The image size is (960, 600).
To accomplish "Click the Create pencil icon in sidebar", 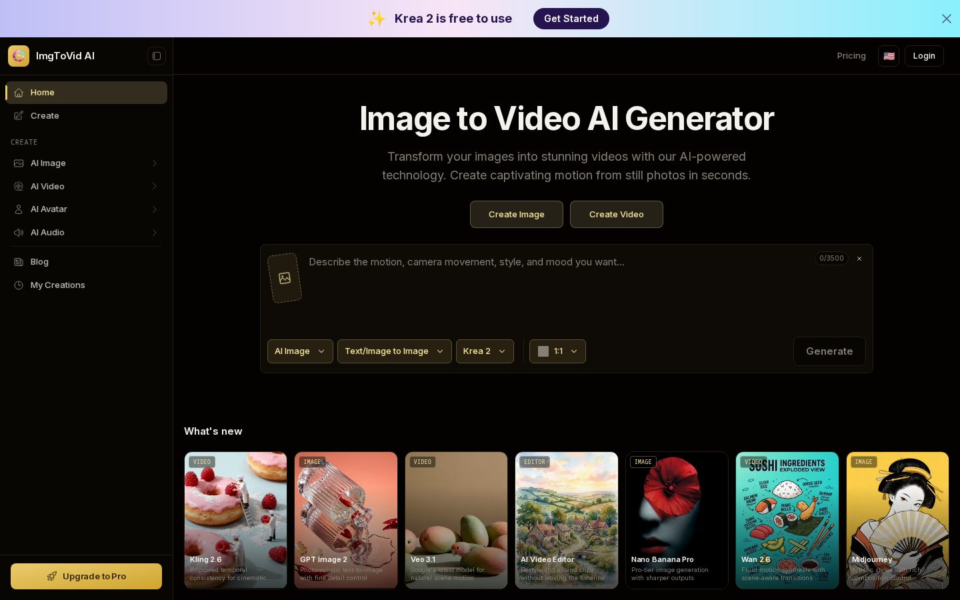I will [19, 116].
